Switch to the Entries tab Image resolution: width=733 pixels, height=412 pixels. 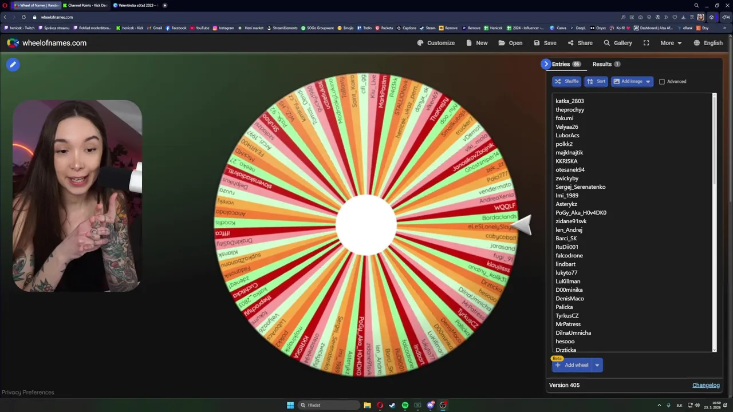click(566, 64)
